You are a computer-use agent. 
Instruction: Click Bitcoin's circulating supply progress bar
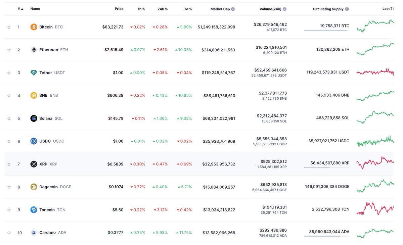click(x=326, y=31)
